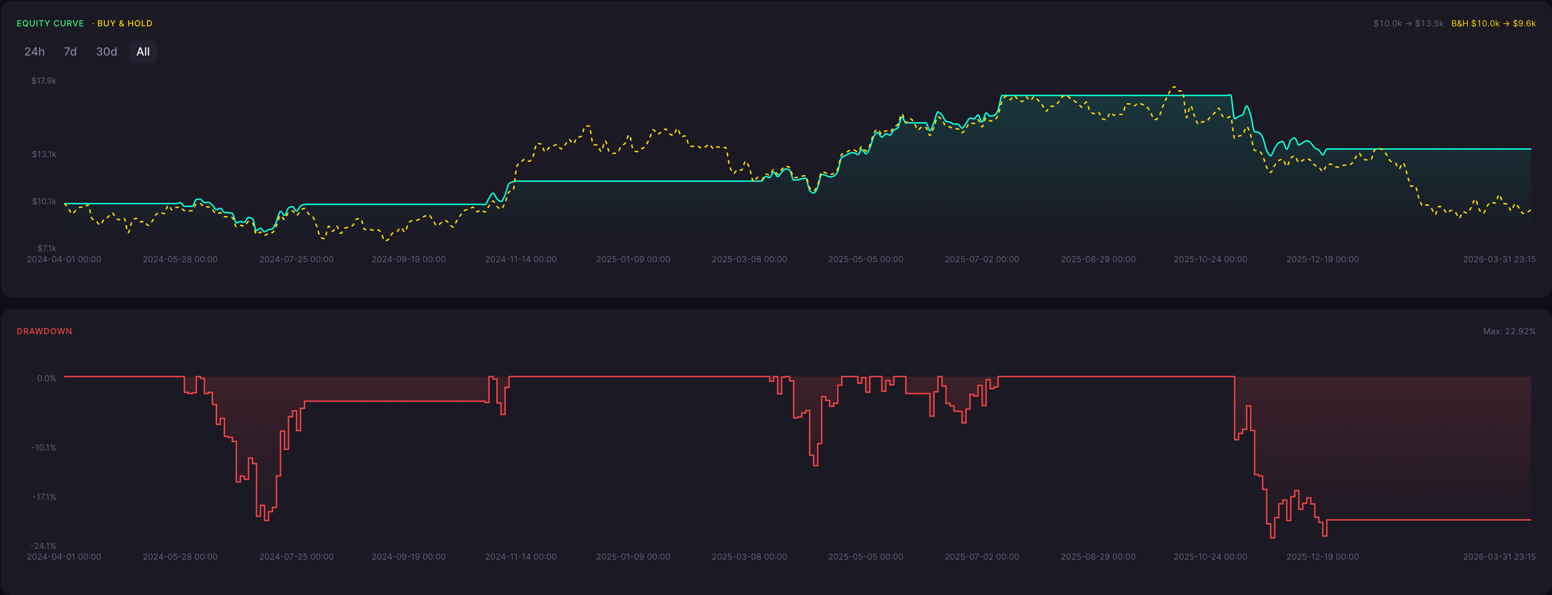Select the 24h time range tab
Screen dimensions: 1552x595
click(x=34, y=52)
